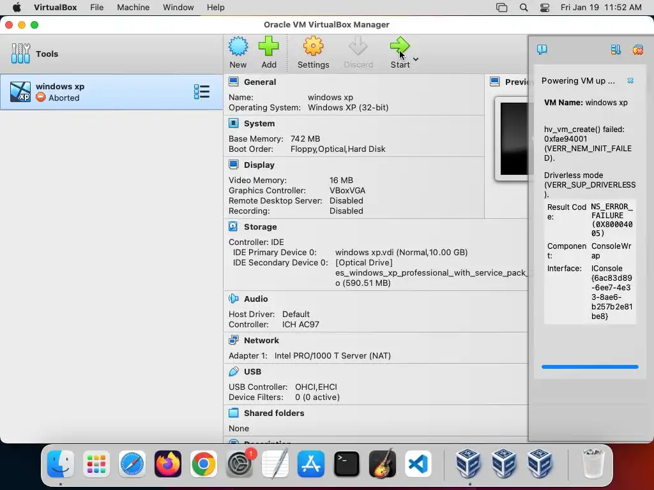
Task: Click the delete all errors icon
Action: (x=638, y=50)
